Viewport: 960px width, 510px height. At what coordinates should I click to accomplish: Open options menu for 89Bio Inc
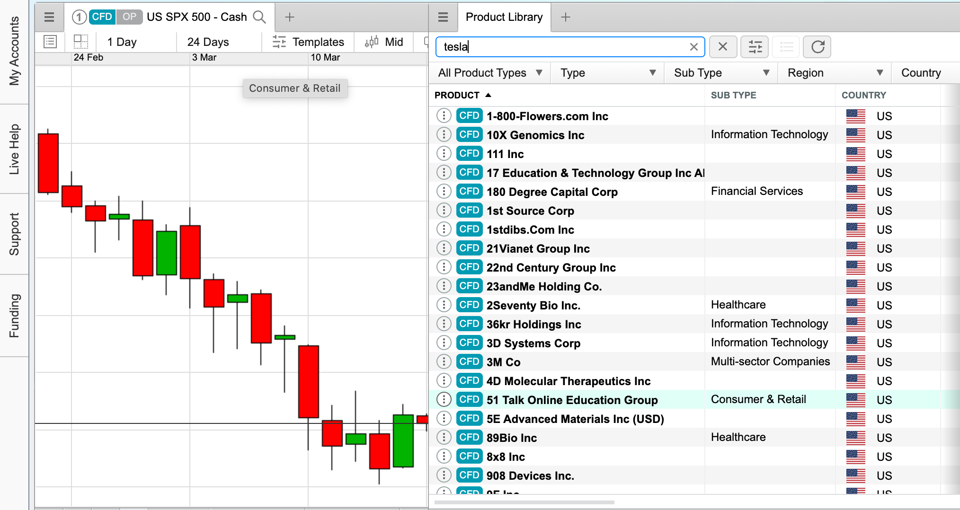tap(444, 437)
